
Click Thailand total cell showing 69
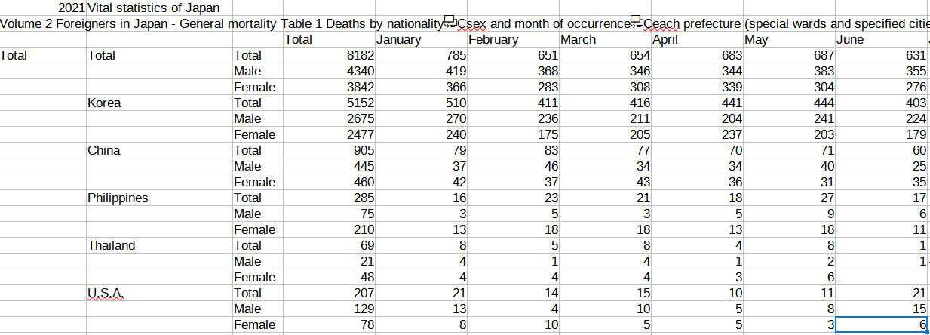coord(328,245)
